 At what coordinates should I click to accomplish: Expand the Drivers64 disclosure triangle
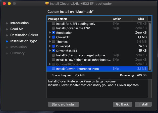coord(50,46)
